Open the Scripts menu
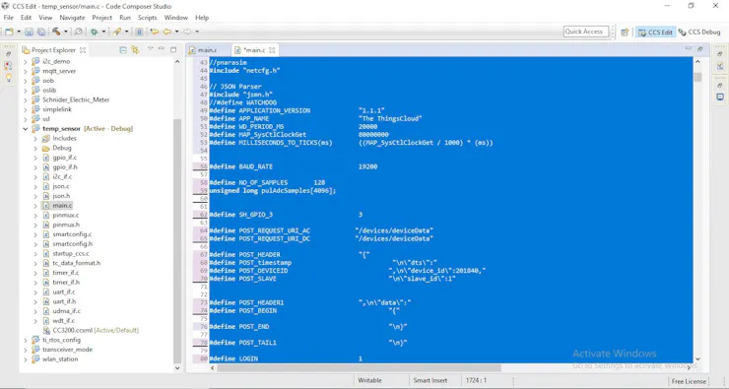 (148, 18)
